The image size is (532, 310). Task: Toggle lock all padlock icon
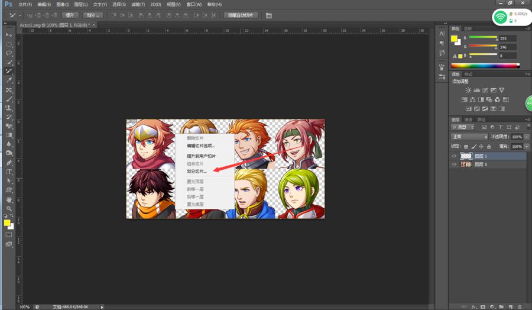[x=489, y=147]
